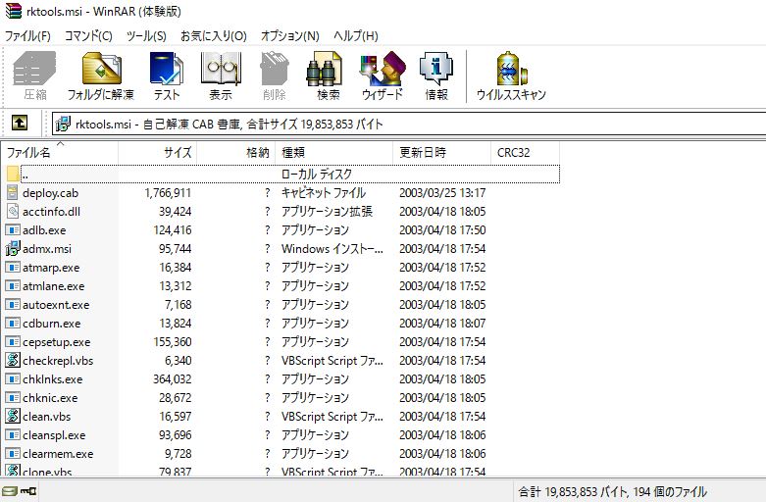Open the お気に入り(O) menu
Image resolution: width=766 pixels, height=502 pixels.
[214, 36]
